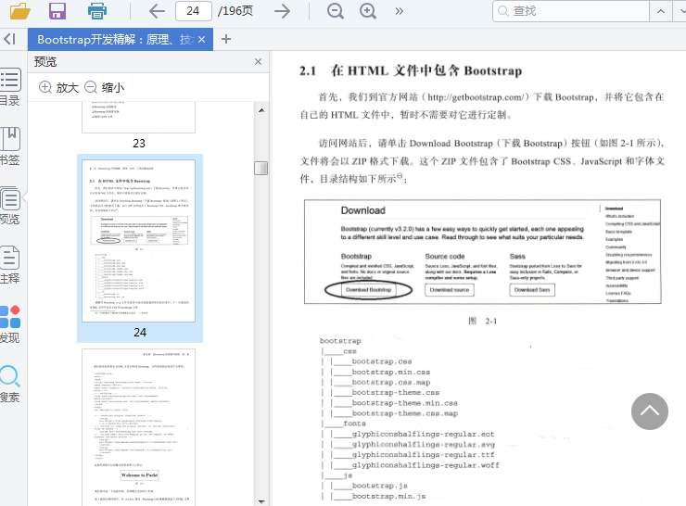The height and width of the screenshot is (506, 686).
Task: Close the 预览 preview panel
Action: [258, 62]
